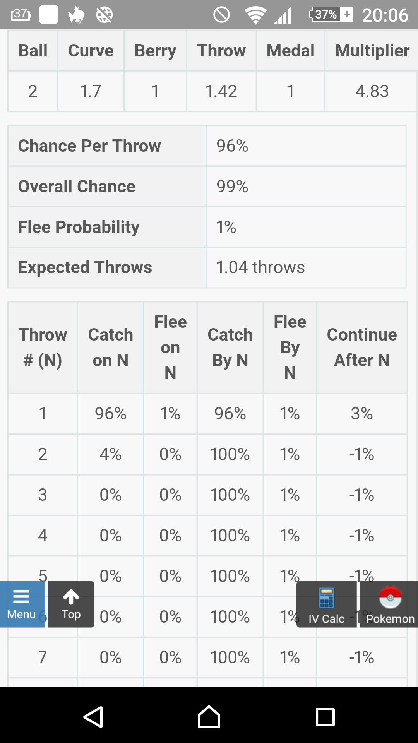The height and width of the screenshot is (743, 418).
Task: Tap the Throw column header
Action: 221,51
